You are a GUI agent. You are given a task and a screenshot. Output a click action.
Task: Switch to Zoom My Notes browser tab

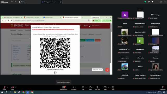52,17
